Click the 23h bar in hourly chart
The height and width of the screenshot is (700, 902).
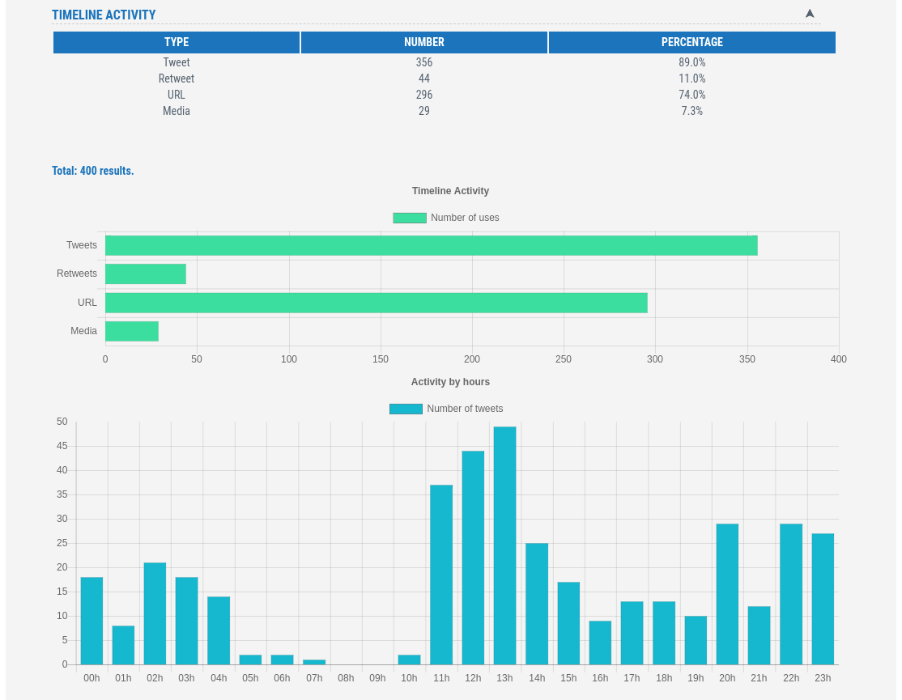click(x=823, y=599)
